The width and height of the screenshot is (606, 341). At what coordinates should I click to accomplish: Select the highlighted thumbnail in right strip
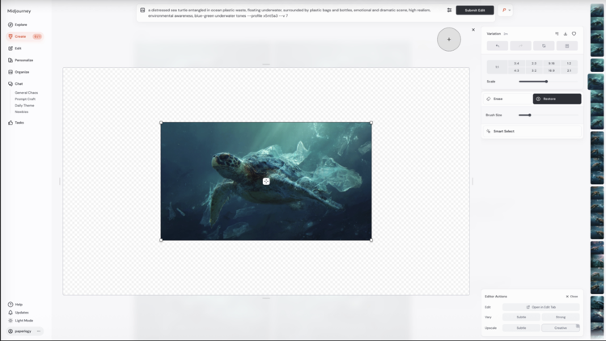(x=595, y=82)
